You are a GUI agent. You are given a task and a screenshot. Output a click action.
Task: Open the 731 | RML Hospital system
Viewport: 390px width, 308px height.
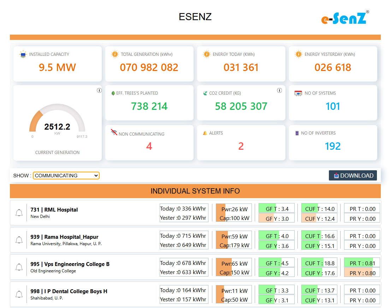[x=54, y=210]
